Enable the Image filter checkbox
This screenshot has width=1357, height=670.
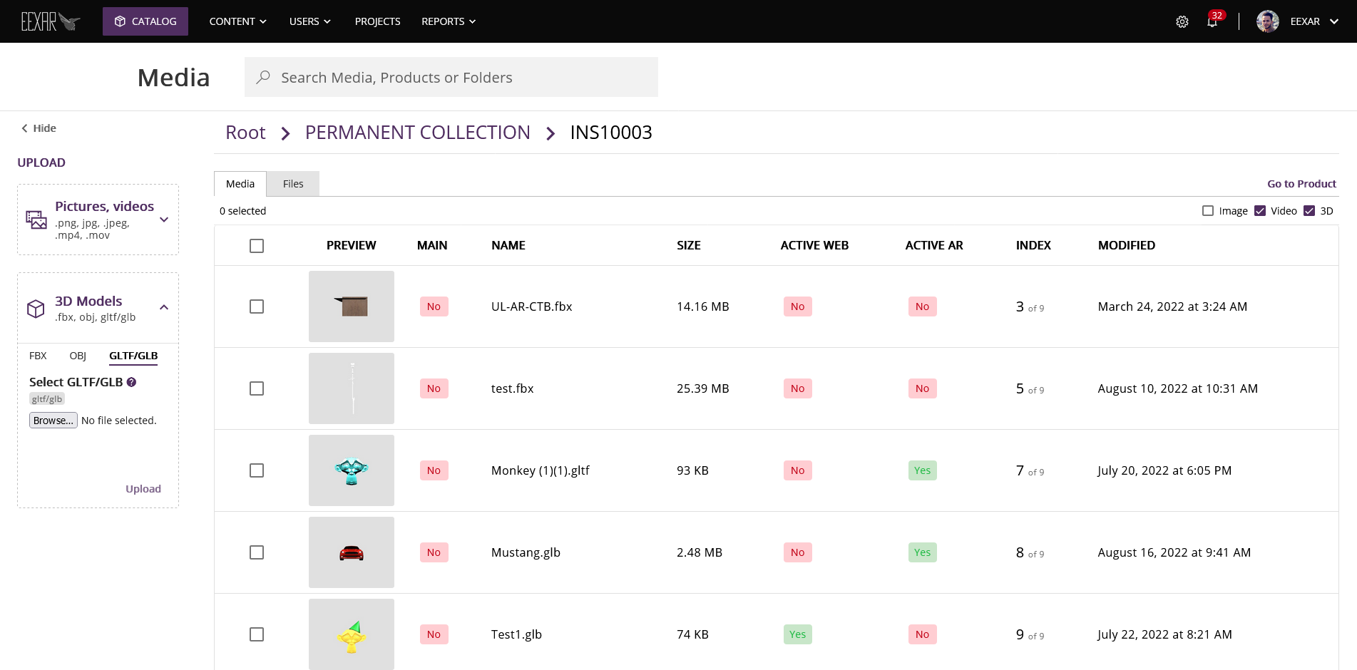(x=1207, y=211)
